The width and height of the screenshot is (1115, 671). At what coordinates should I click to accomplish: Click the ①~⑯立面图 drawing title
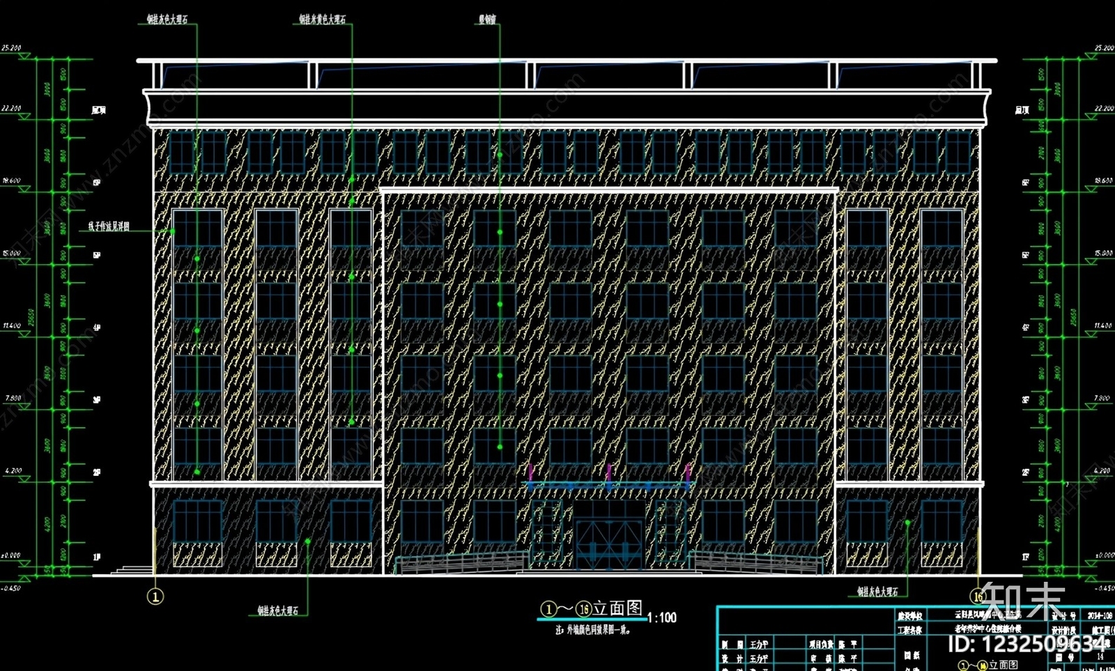(x=592, y=609)
